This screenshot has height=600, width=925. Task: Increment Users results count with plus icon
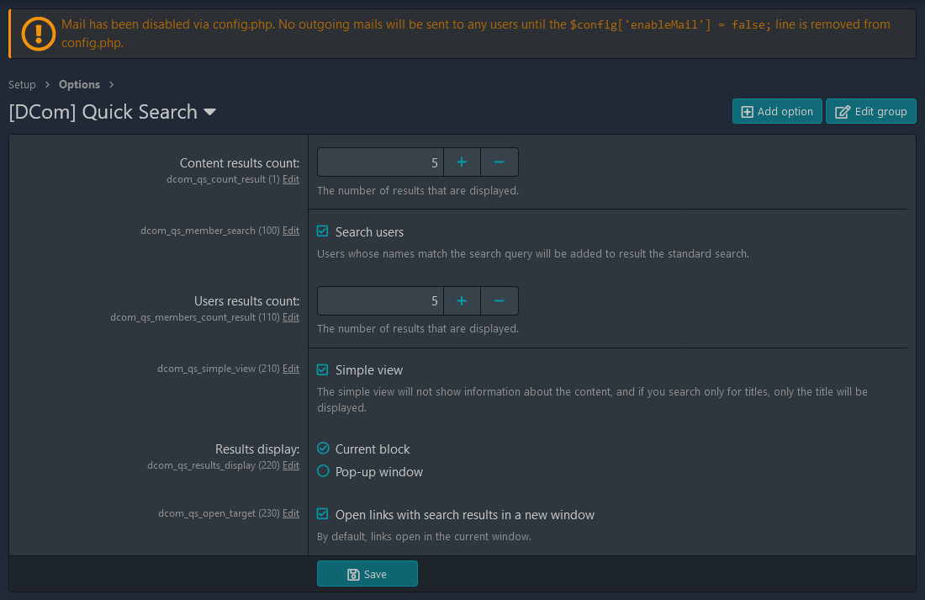click(x=461, y=300)
